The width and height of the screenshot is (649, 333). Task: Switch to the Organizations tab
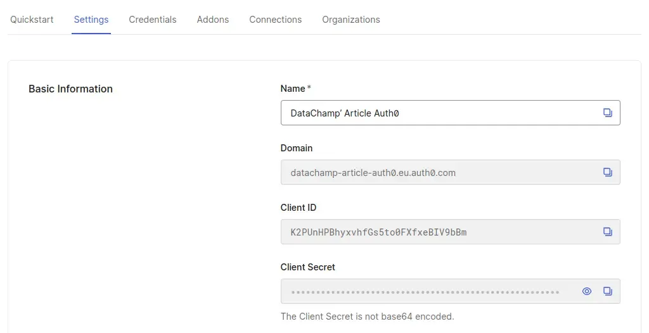click(x=351, y=20)
